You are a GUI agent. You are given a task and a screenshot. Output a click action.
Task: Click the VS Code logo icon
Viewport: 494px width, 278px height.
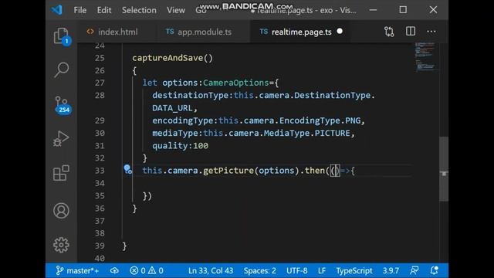point(57,10)
